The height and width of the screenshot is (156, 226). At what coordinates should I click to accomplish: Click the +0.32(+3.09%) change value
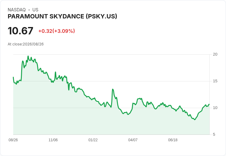(56, 31)
